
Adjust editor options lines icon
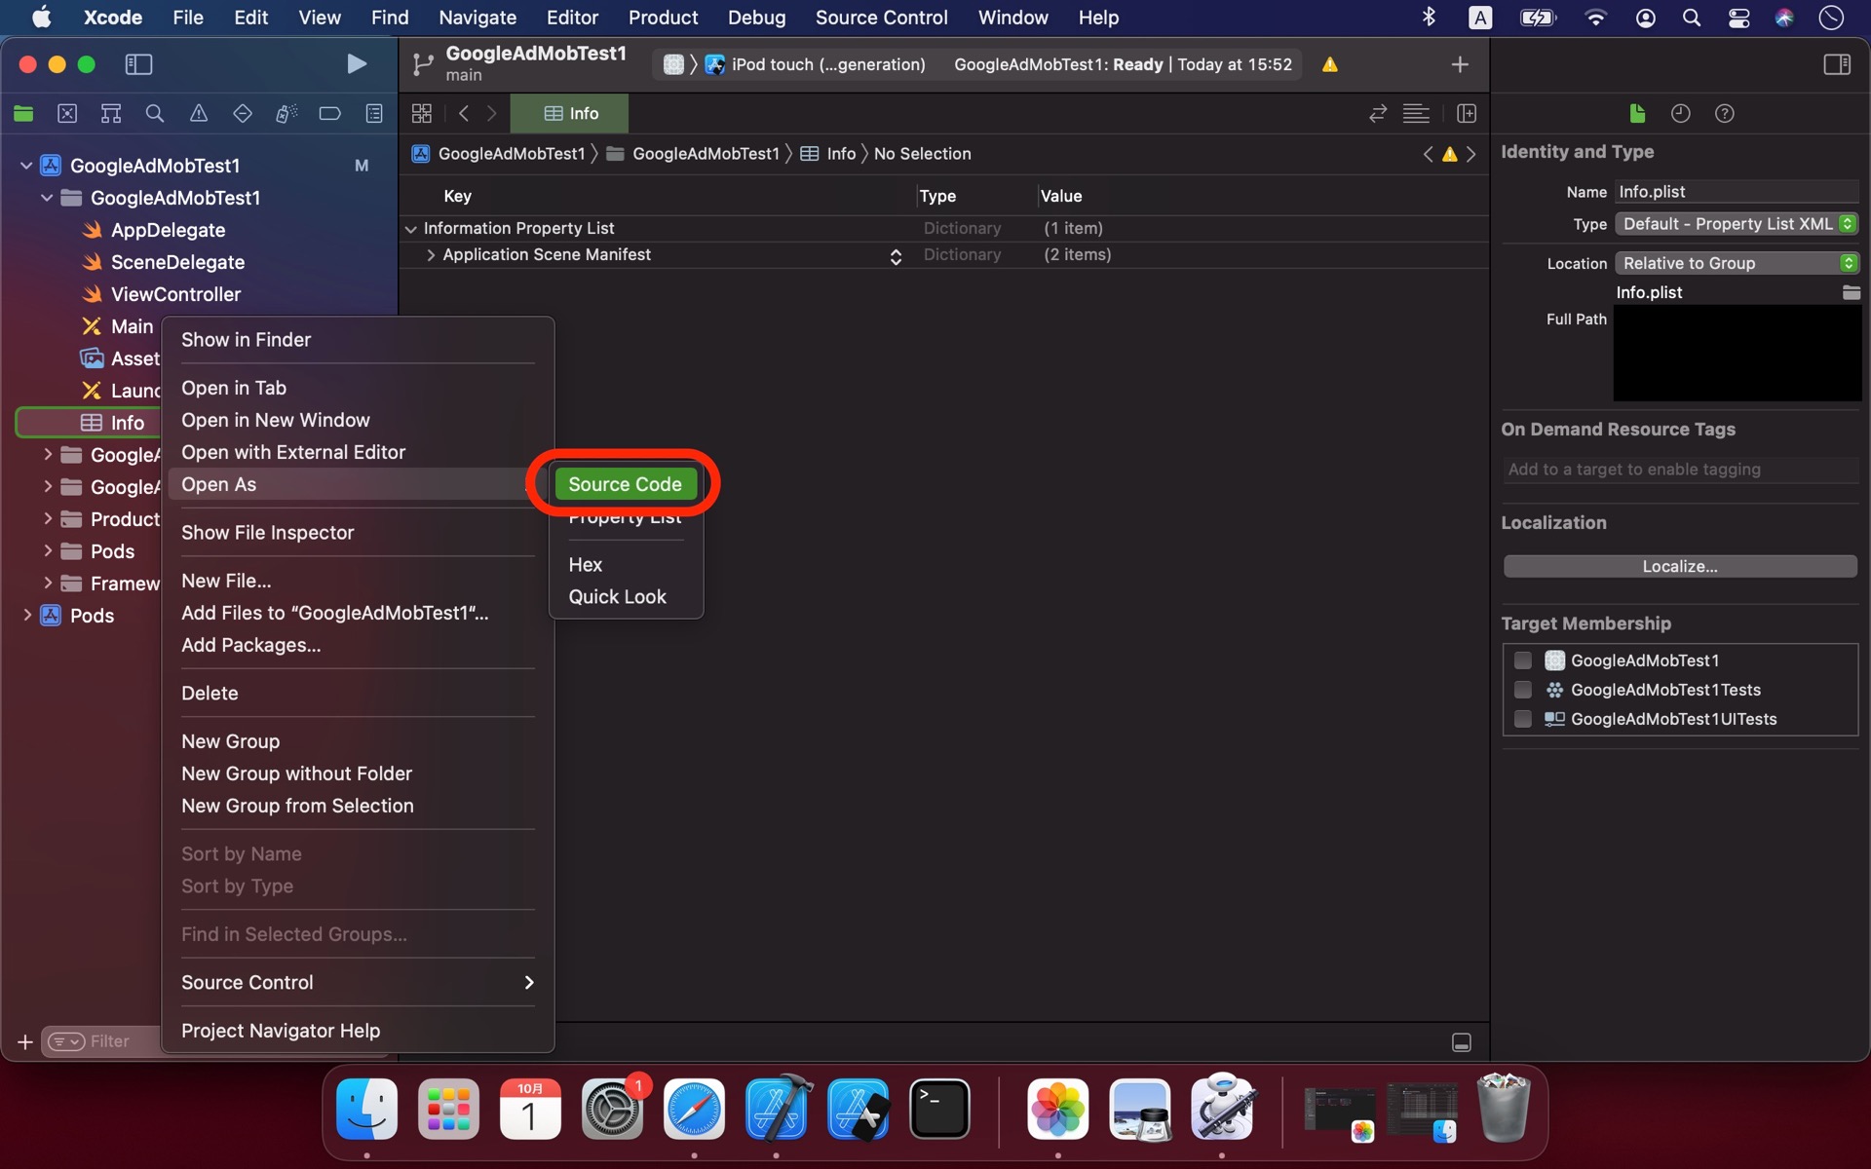pyautogui.click(x=1416, y=114)
